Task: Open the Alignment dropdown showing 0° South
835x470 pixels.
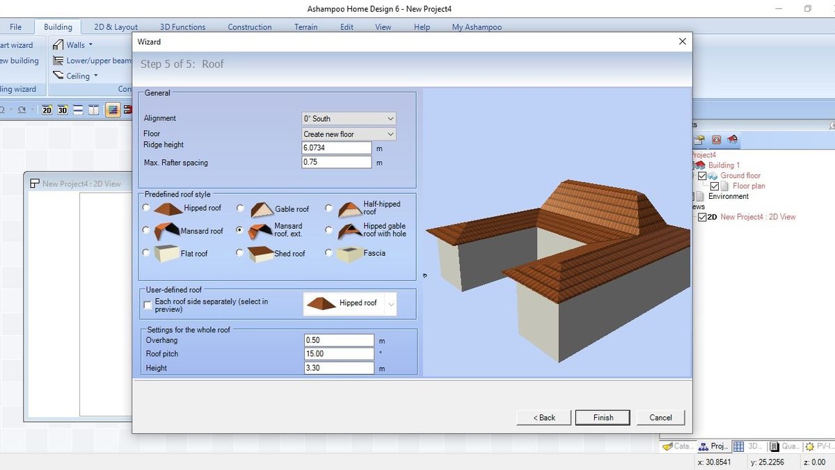Action: click(390, 118)
